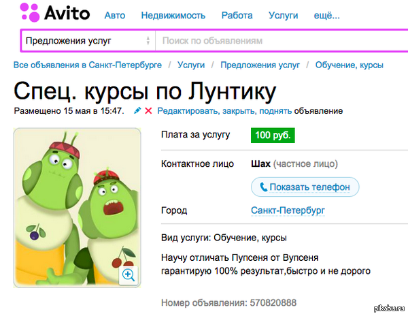This screenshot has height=316, width=408.
Task: Click the red X delete icon
Action: click(x=148, y=110)
